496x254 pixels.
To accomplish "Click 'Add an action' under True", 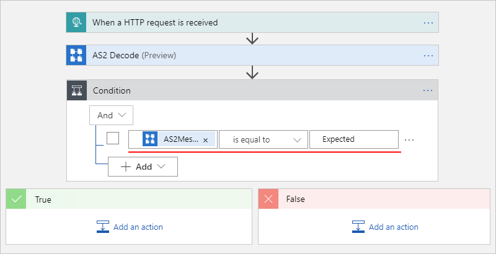I will click(138, 227).
